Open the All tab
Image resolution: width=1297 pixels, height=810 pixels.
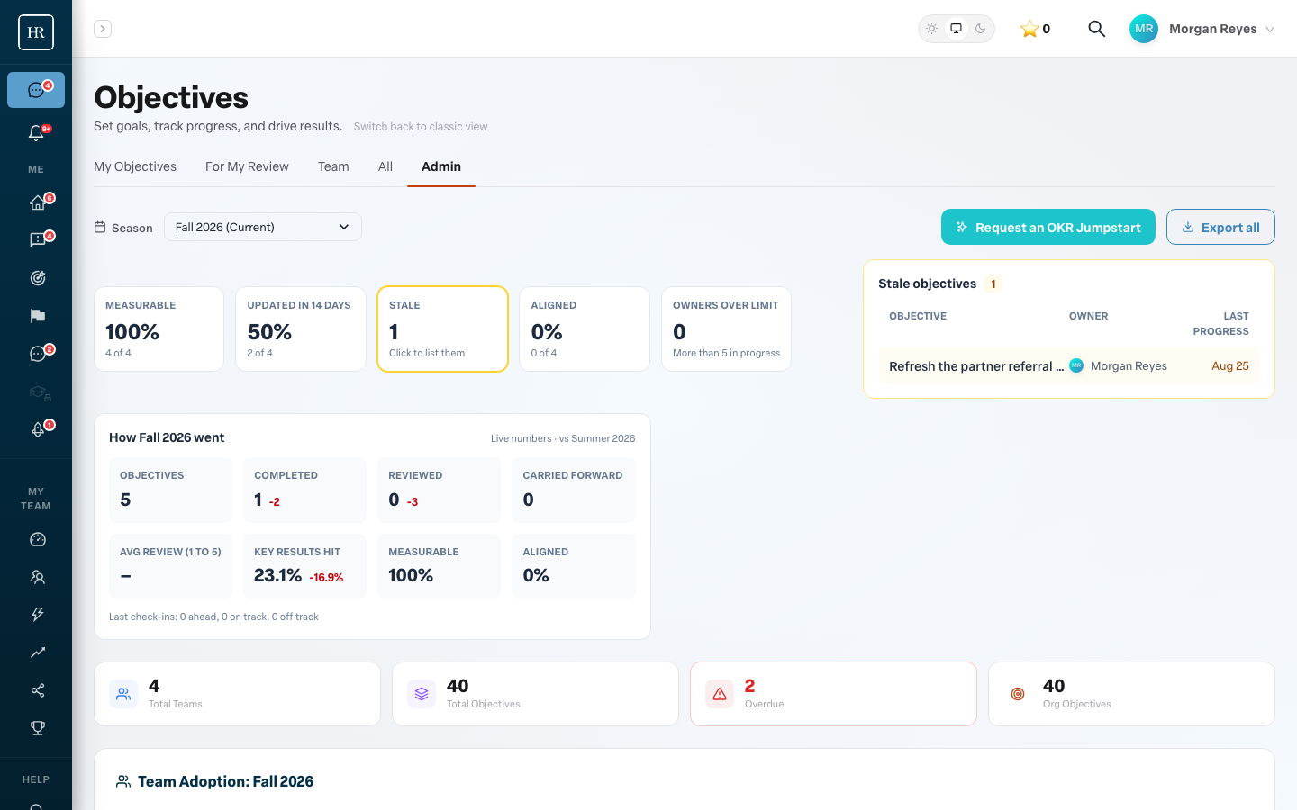[385, 166]
